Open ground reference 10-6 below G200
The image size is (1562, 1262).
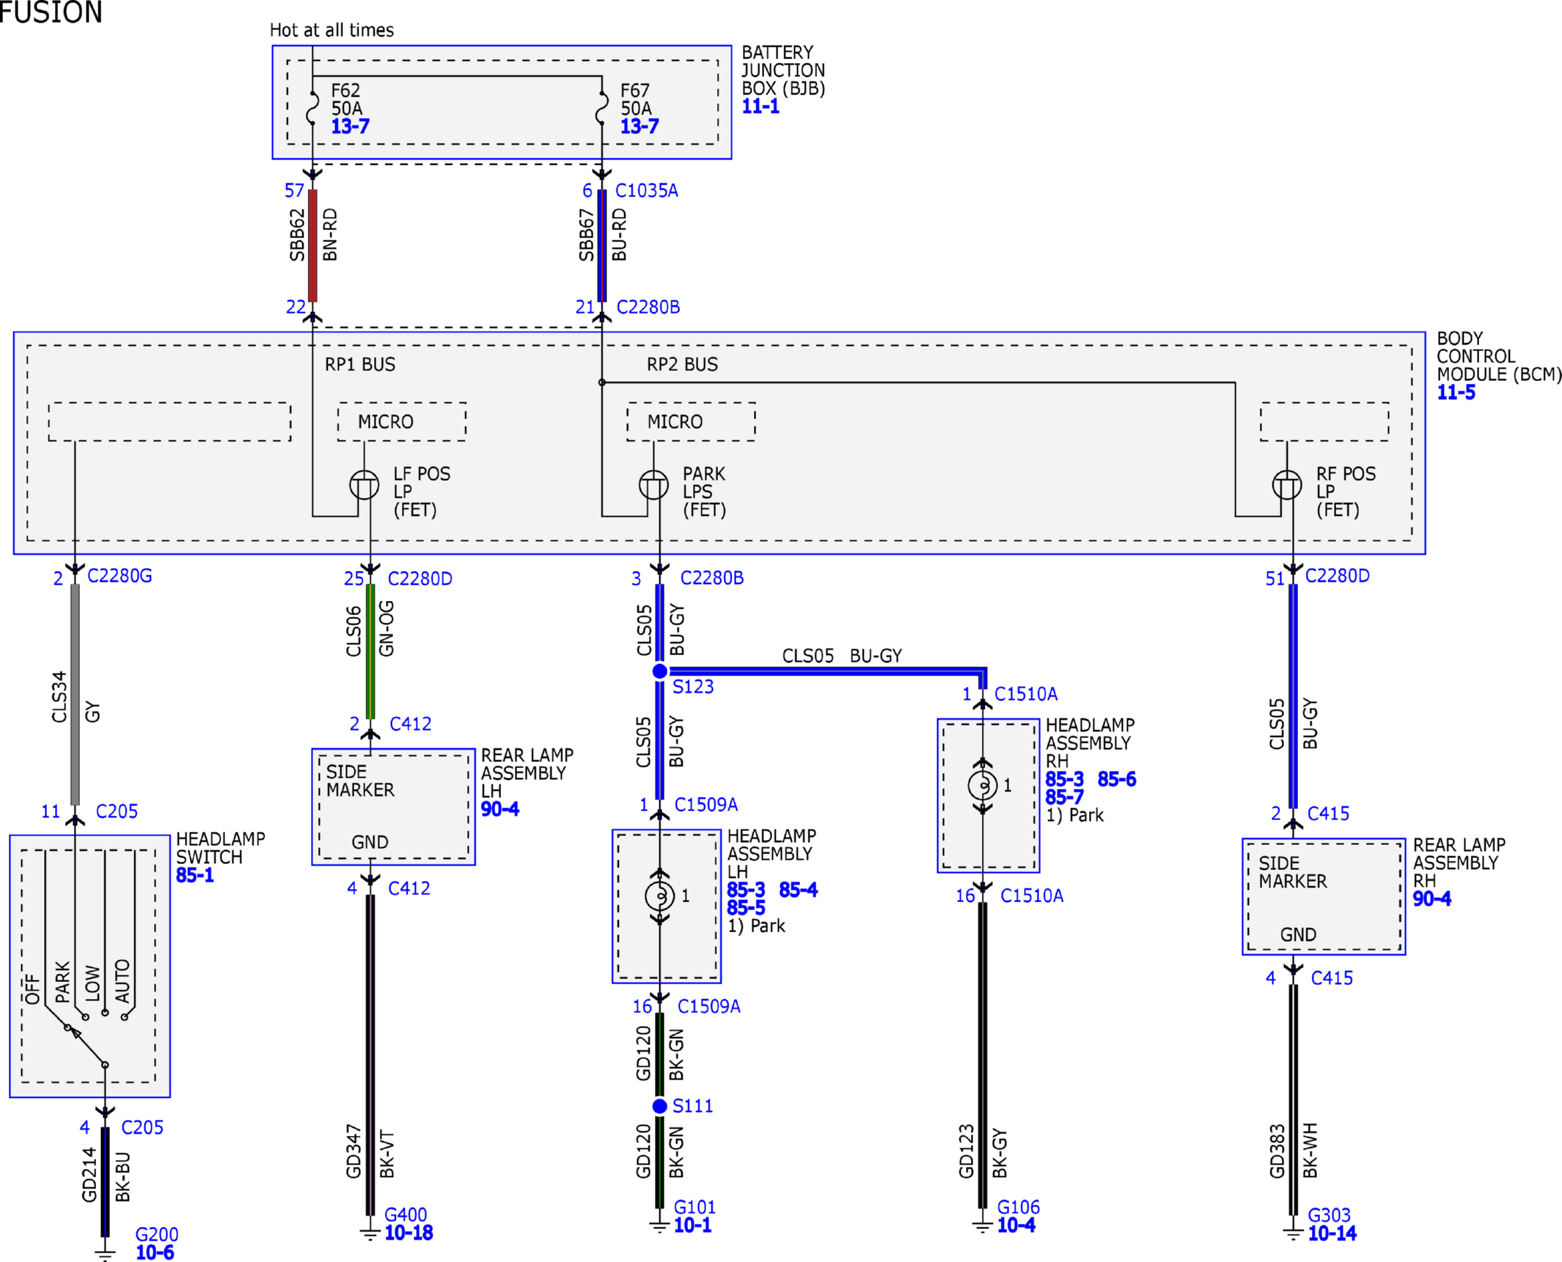pyautogui.click(x=155, y=1252)
